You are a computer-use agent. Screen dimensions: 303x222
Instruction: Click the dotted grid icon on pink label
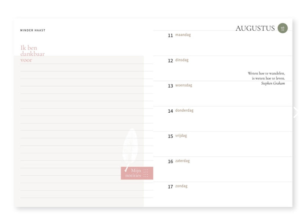click(146, 173)
